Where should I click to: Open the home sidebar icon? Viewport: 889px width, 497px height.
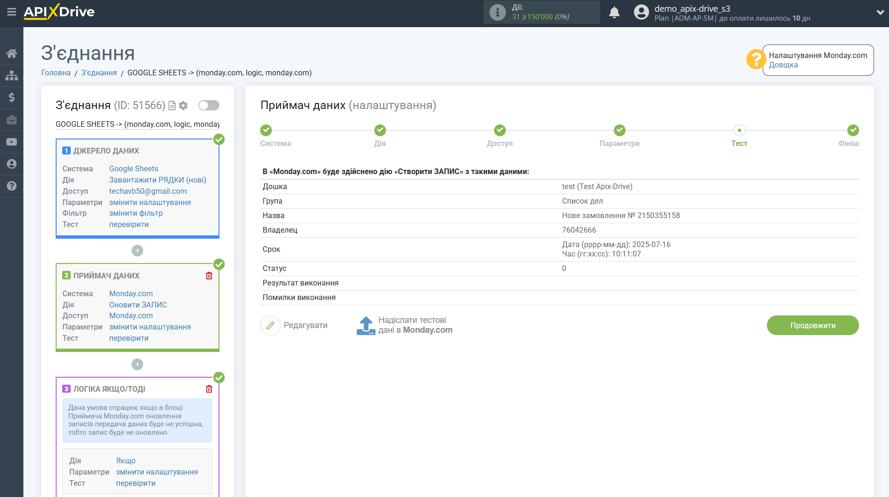click(12, 53)
